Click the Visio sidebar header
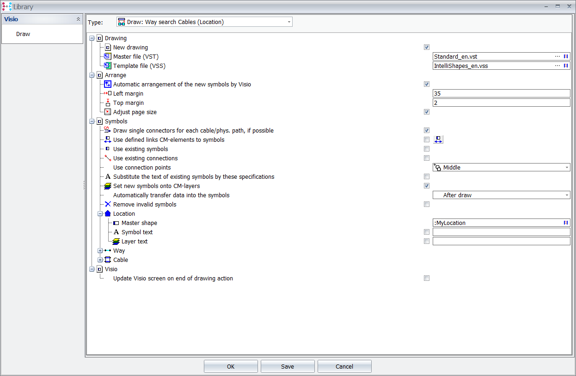Viewport: 576px width, 376px height. pos(42,19)
